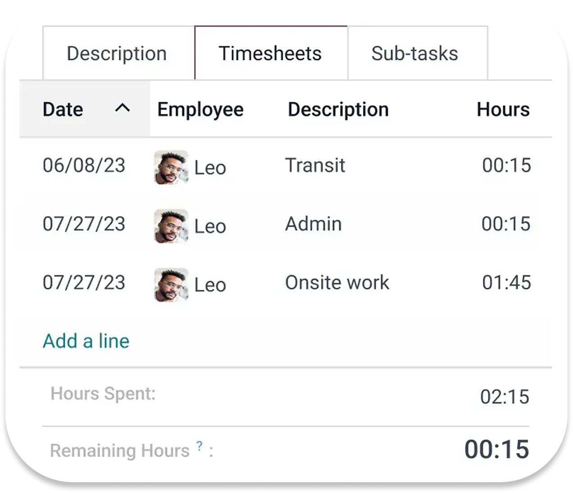The image size is (573, 493).
Task: Sort by the Hours column header
Action: pyautogui.click(x=503, y=109)
